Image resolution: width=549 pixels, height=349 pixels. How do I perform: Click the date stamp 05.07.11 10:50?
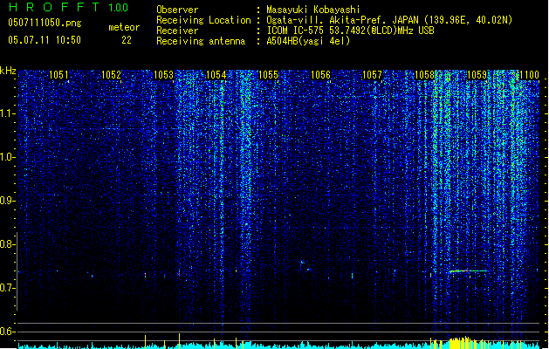tap(45, 40)
